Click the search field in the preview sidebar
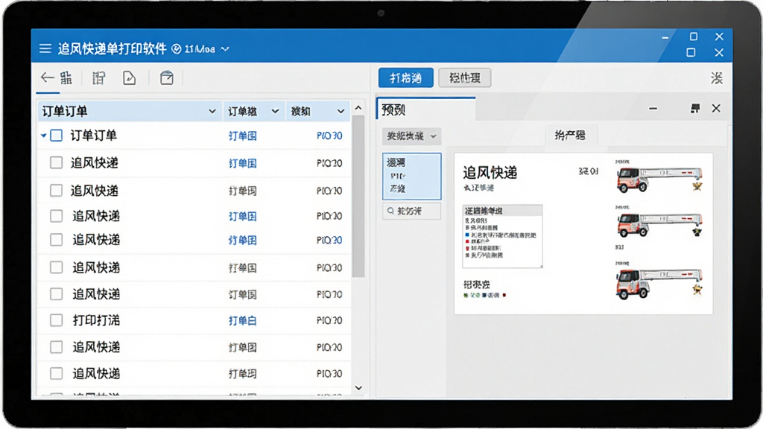The height and width of the screenshot is (429, 763). pos(411,211)
